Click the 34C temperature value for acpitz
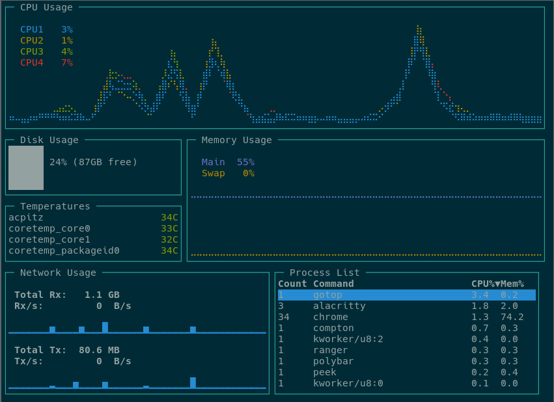The image size is (554, 402). tap(169, 217)
